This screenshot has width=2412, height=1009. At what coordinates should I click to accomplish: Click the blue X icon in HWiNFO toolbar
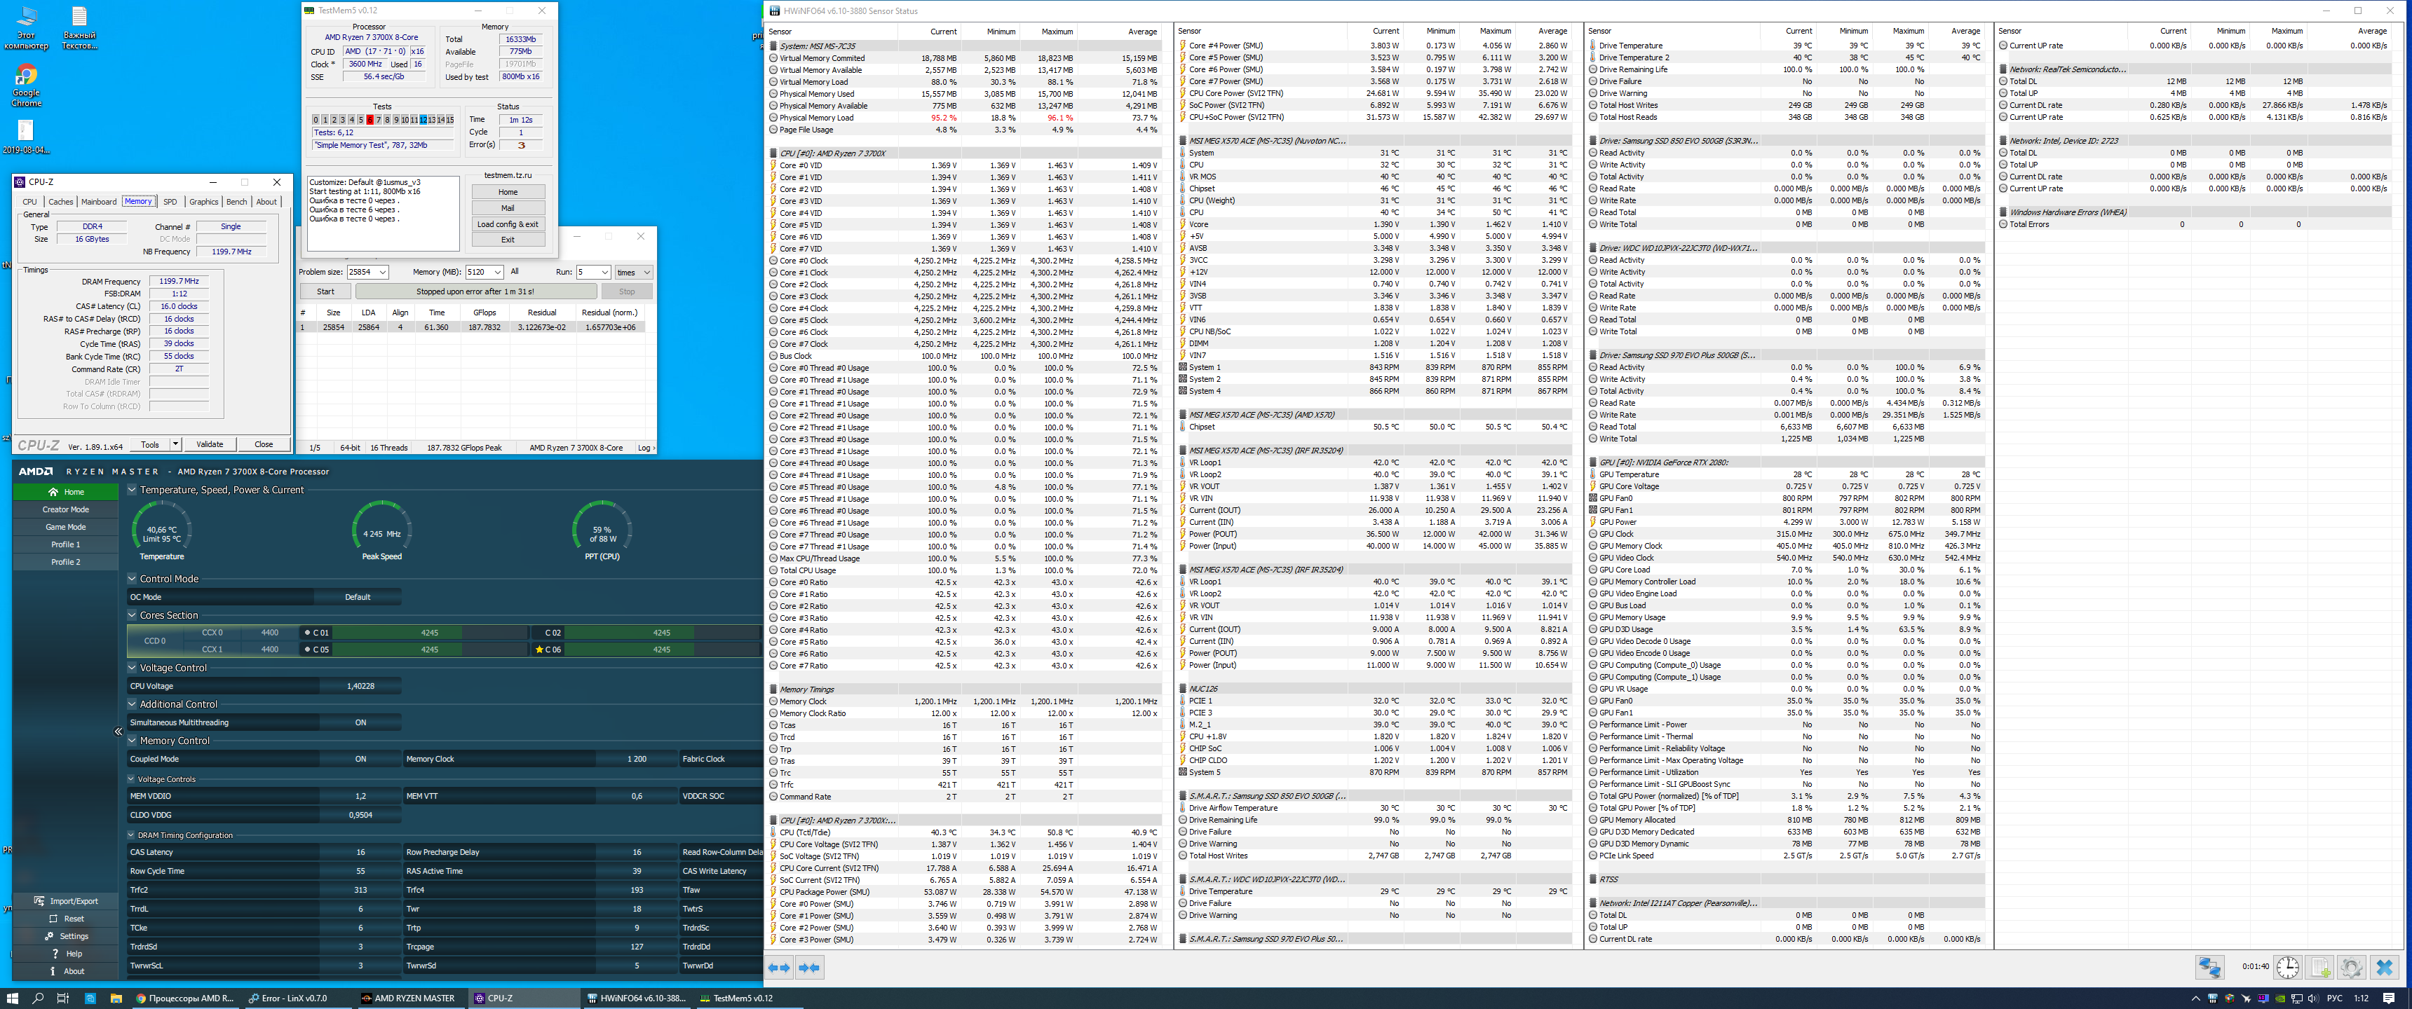point(2384,967)
